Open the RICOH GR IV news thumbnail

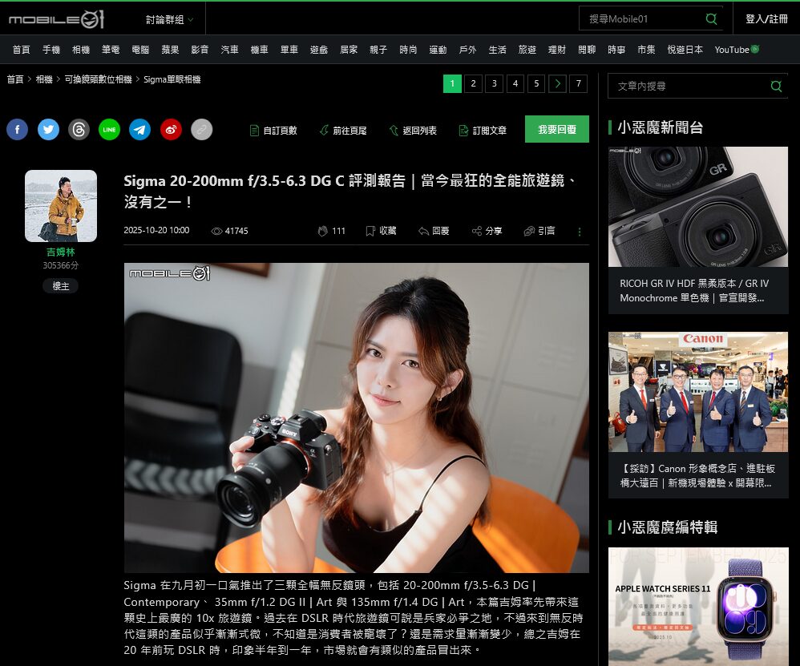(x=697, y=207)
